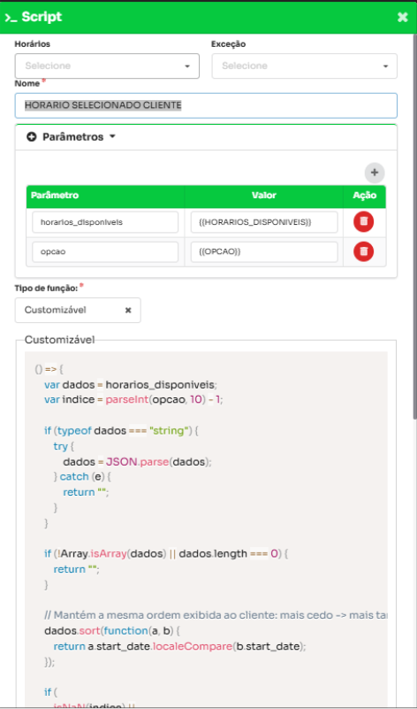Click the 'Tipo de função:' label
The width and height of the screenshot is (417, 709).
coord(47,288)
